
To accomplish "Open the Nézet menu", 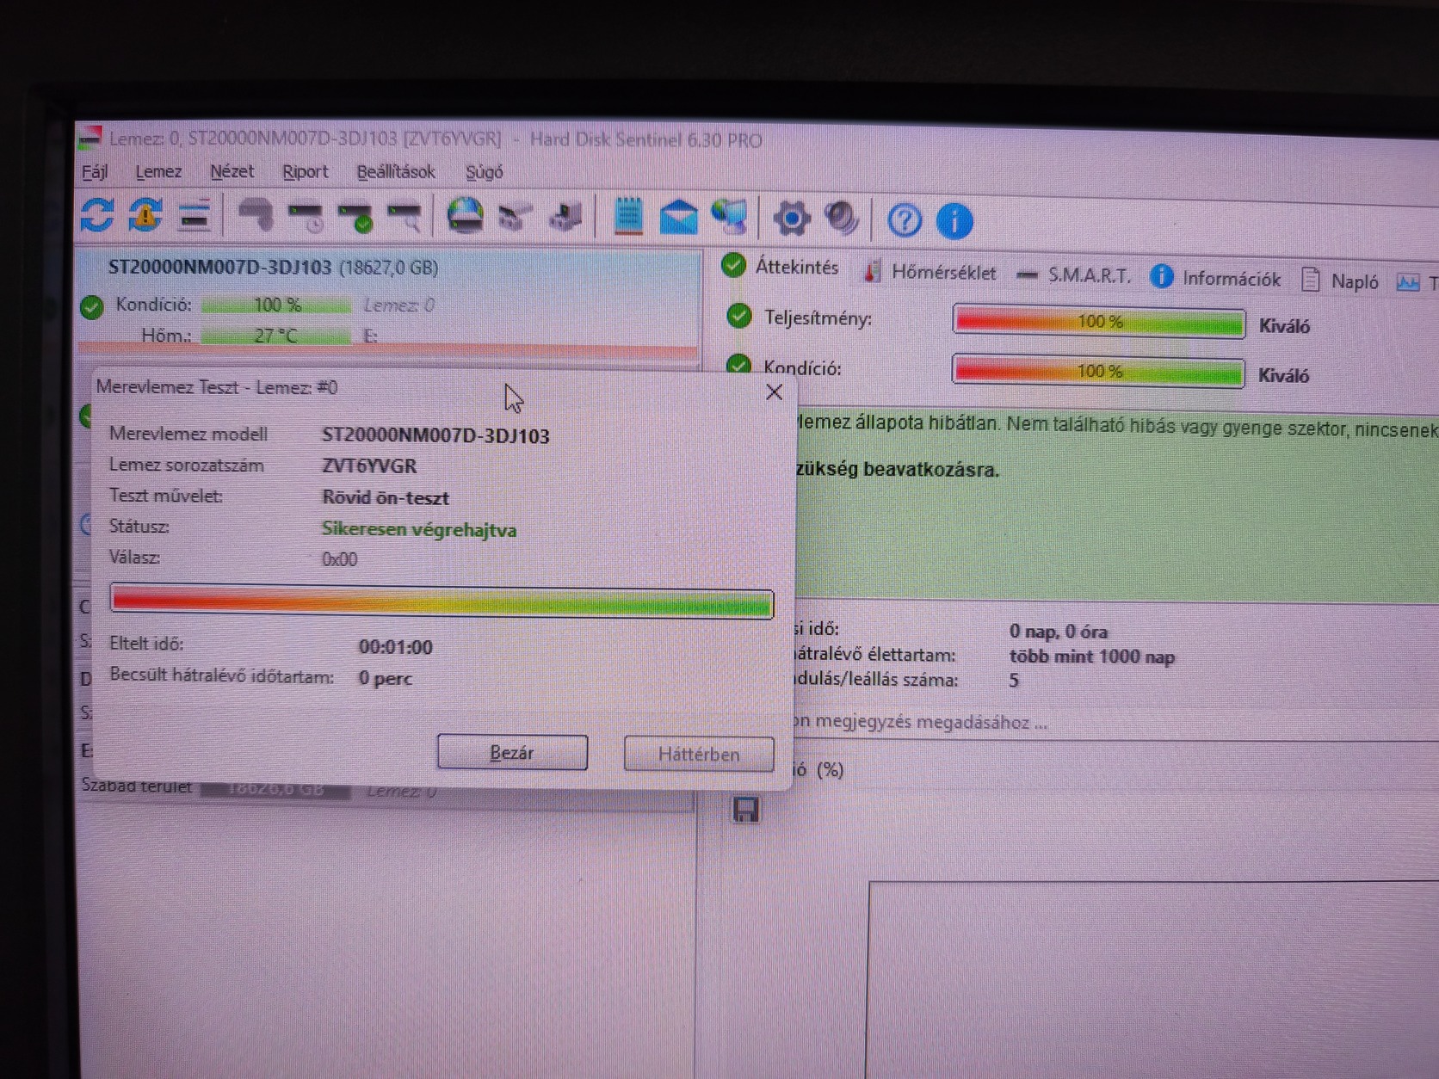I will coord(232,171).
